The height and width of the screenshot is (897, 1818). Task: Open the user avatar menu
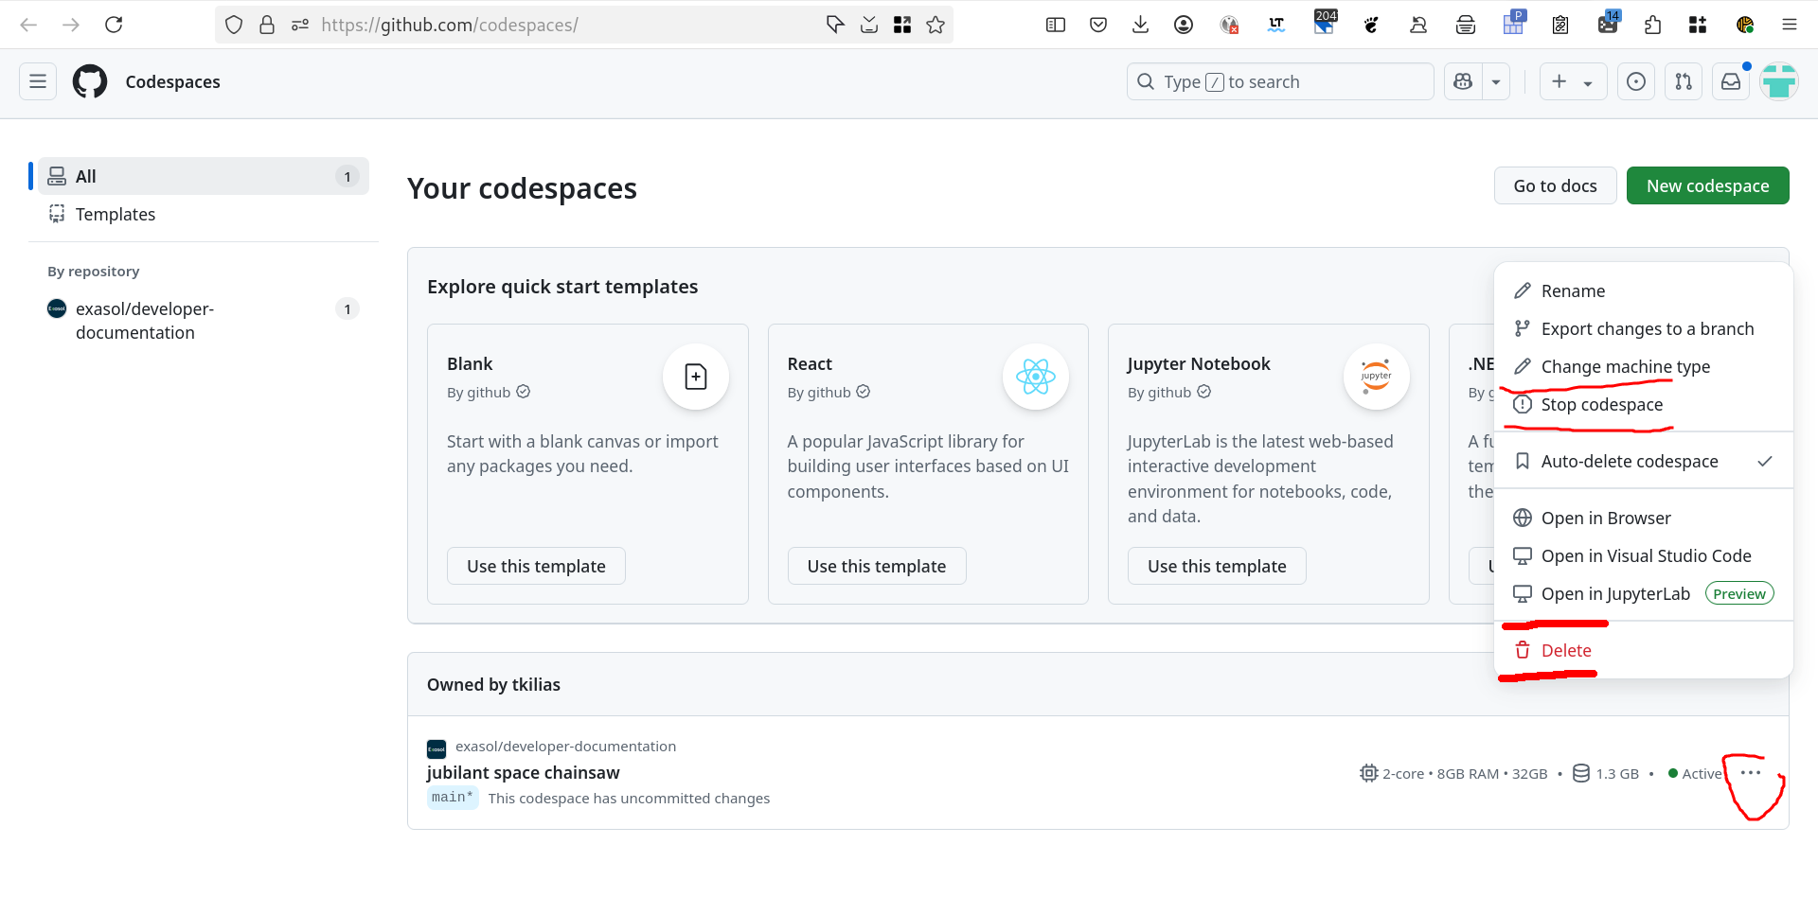tap(1778, 81)
